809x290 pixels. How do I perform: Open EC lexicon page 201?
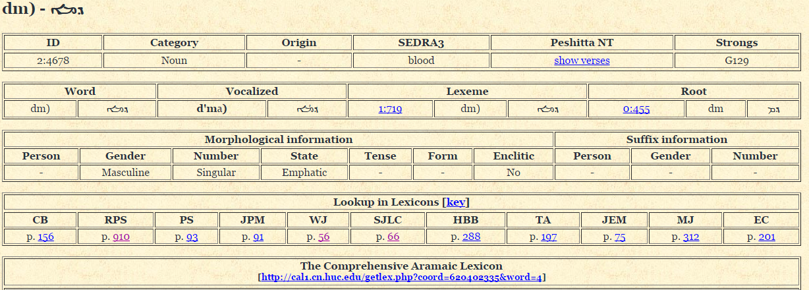(x=766, y=237)
